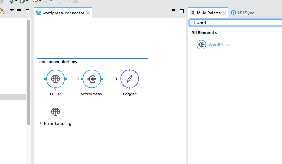The height and width of the screenshot is (164, 282).
Task: Click the palette search field containing 'word'
Action: click(237, 23)
